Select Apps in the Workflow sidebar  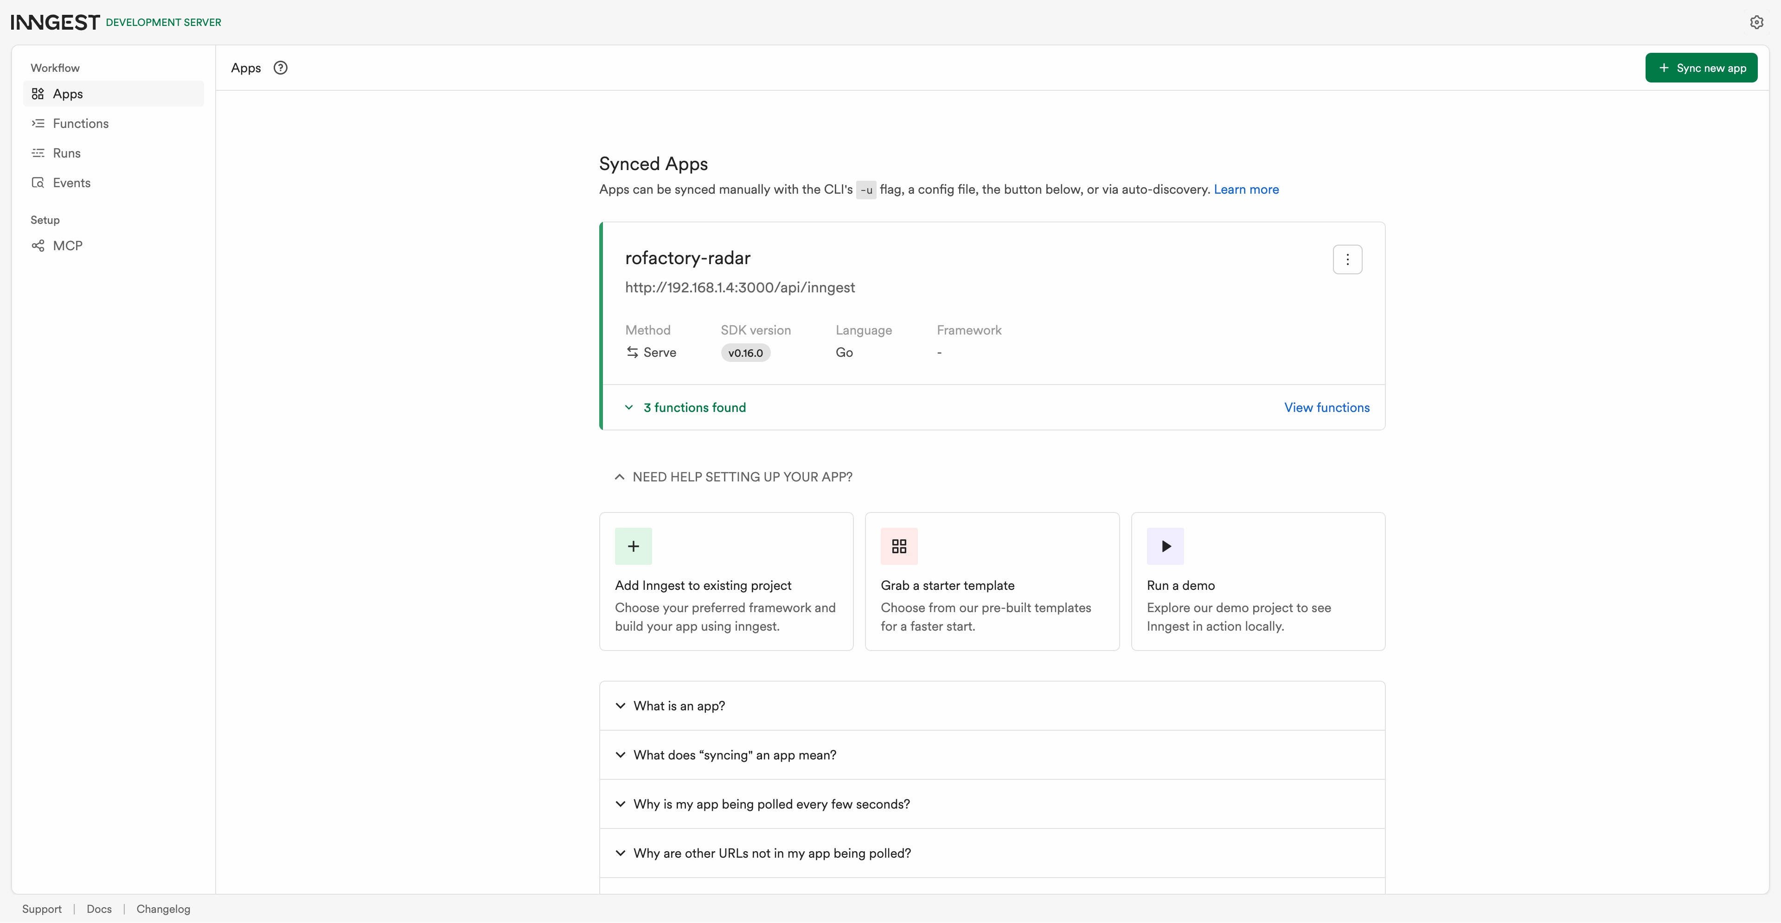[113, 94]
